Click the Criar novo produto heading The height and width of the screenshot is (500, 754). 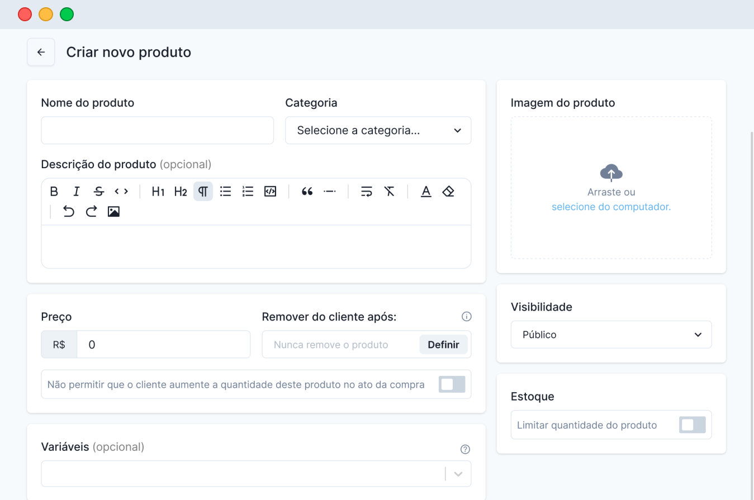click(129, 52)
